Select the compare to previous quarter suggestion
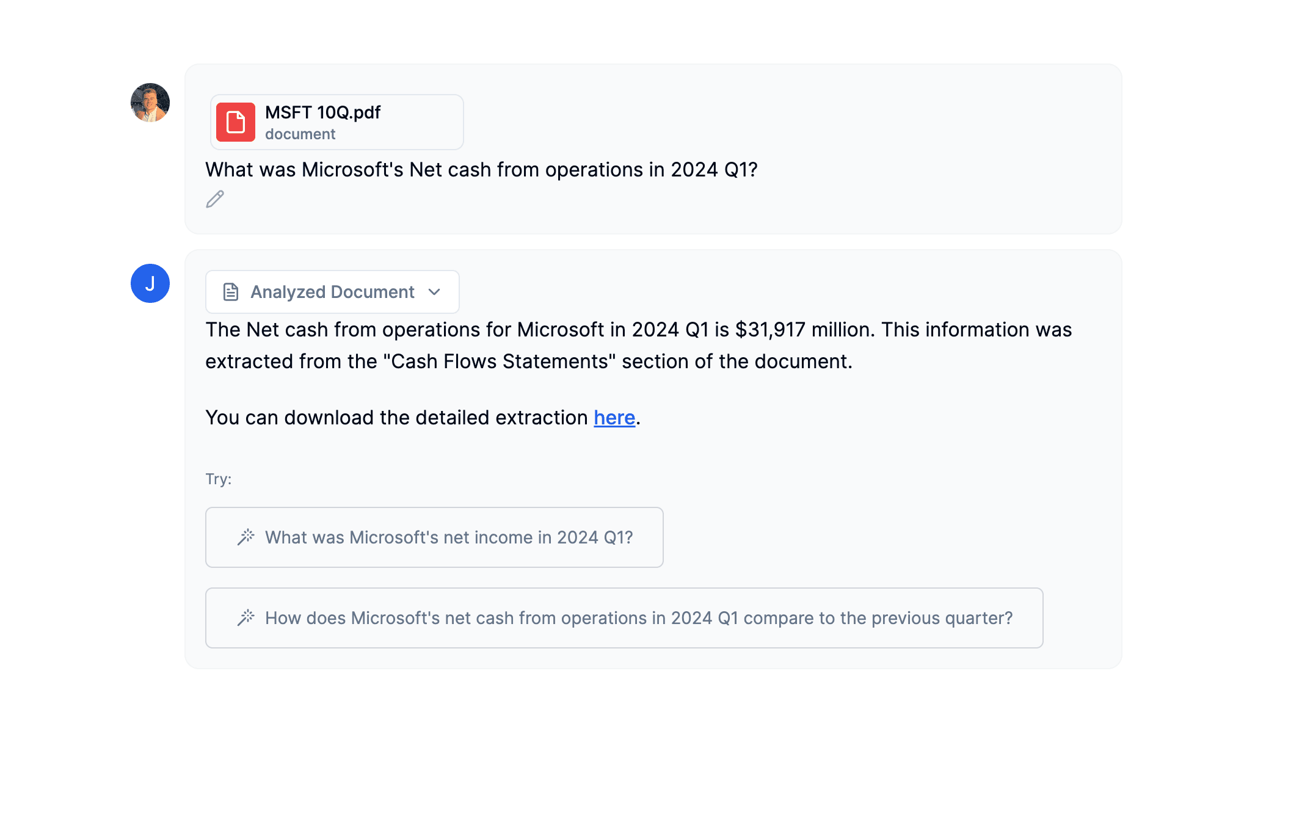1302x839 pixels. point(638,618)
